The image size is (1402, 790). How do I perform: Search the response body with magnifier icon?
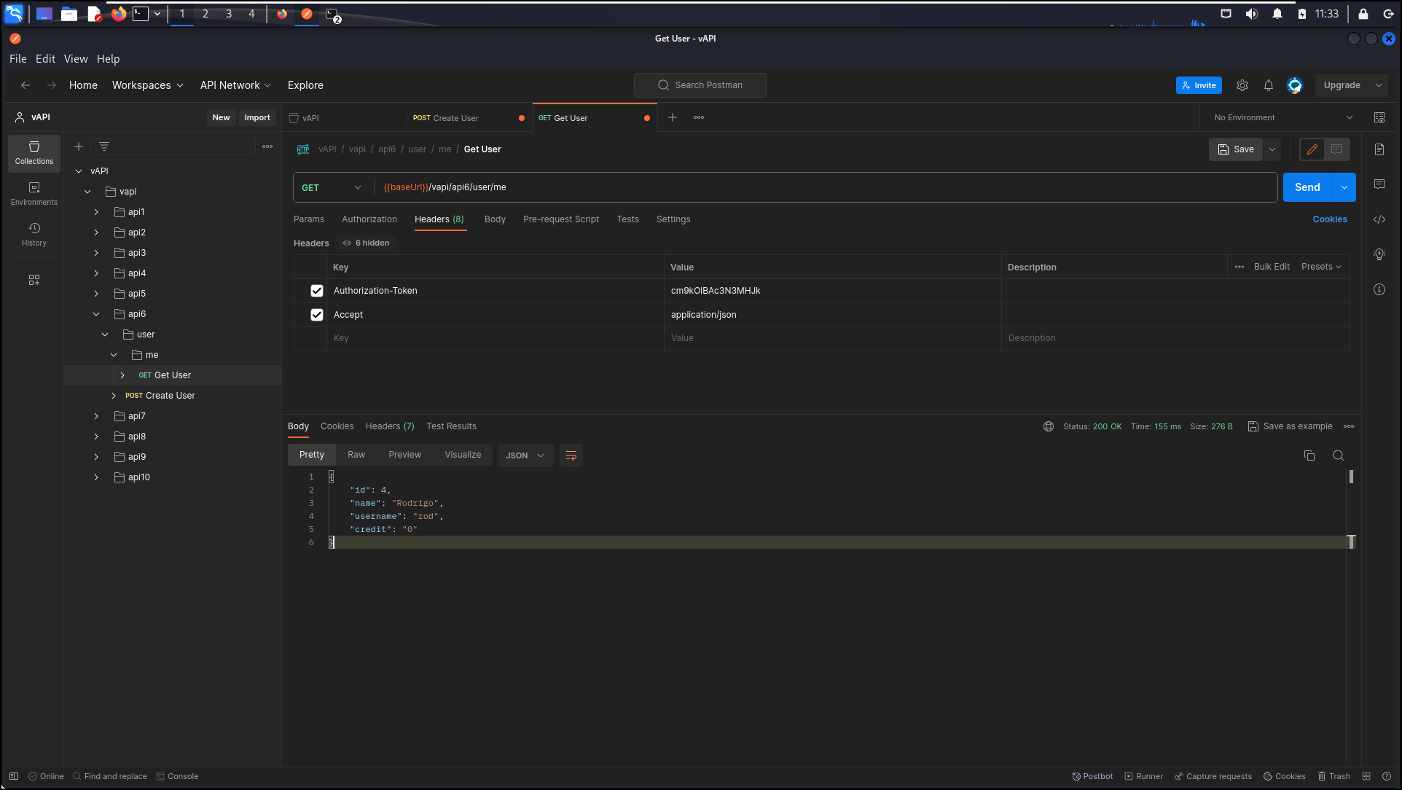1339,455
